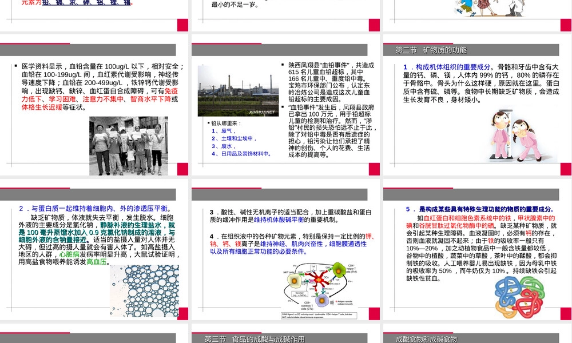The width and height of the screenshot is (572, 343).
Task: Click the paragraph starting "血铅事件"发生后
Action: tap(331, 131)
